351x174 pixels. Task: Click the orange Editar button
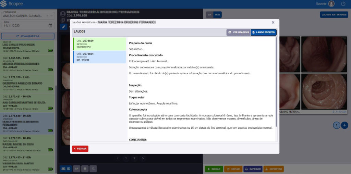point(233,169)
